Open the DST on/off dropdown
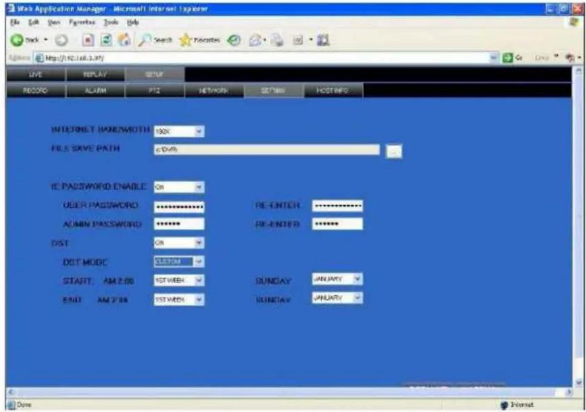 (199, 243)
